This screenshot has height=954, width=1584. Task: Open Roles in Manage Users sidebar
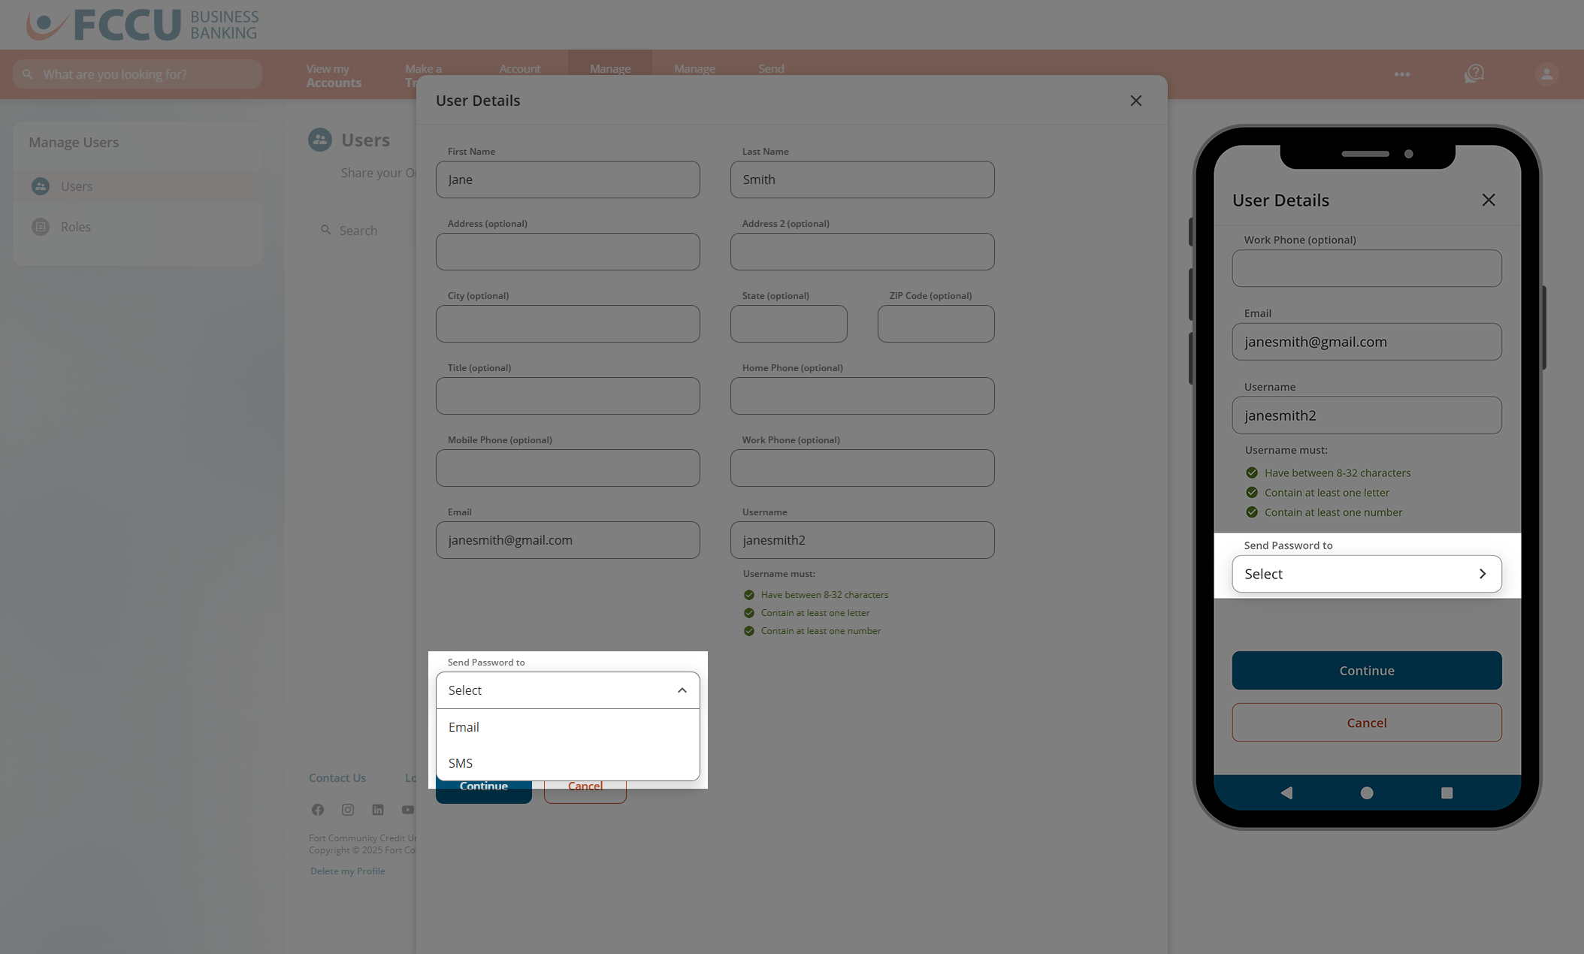(x=75, y=227)
